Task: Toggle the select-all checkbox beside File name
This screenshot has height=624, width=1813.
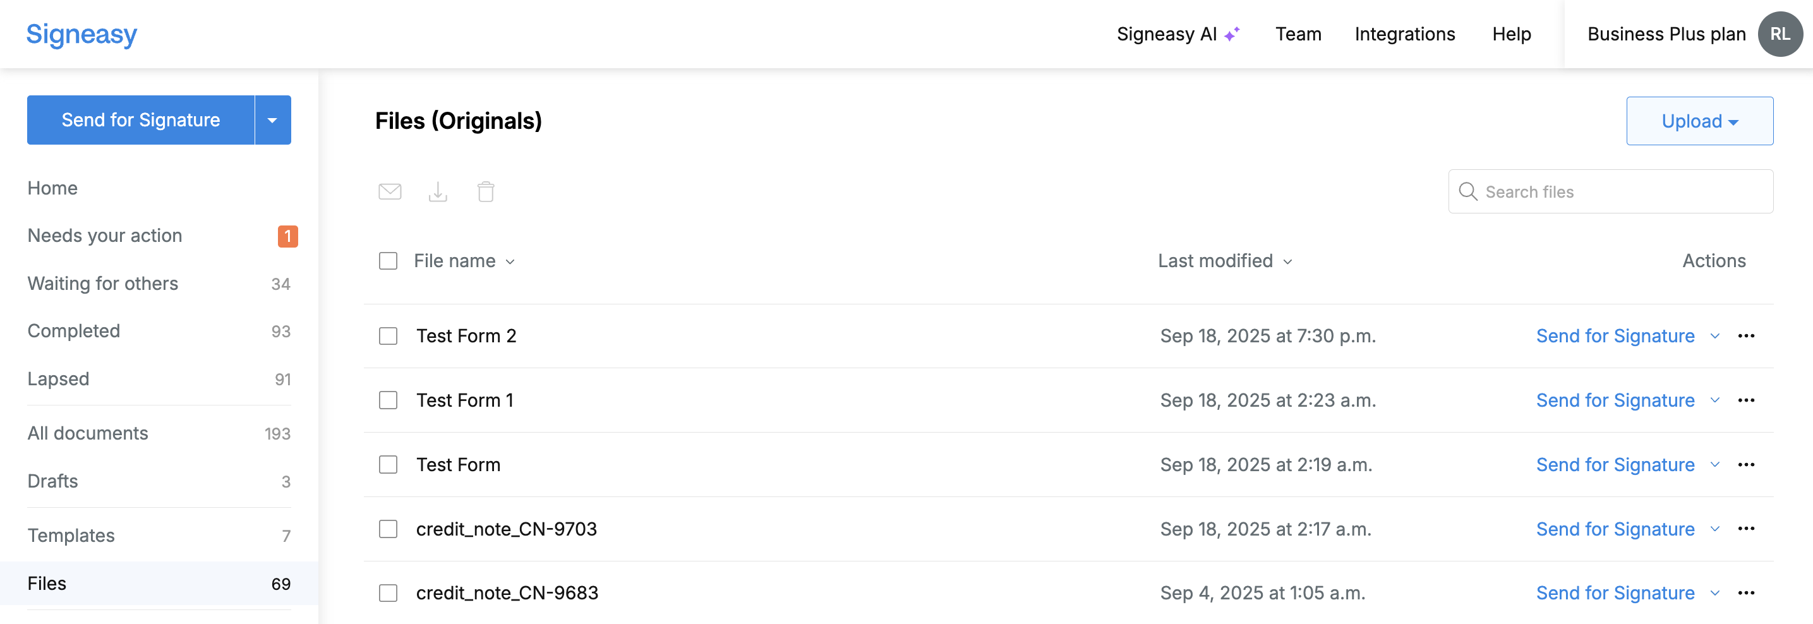Action: [388, 261]
